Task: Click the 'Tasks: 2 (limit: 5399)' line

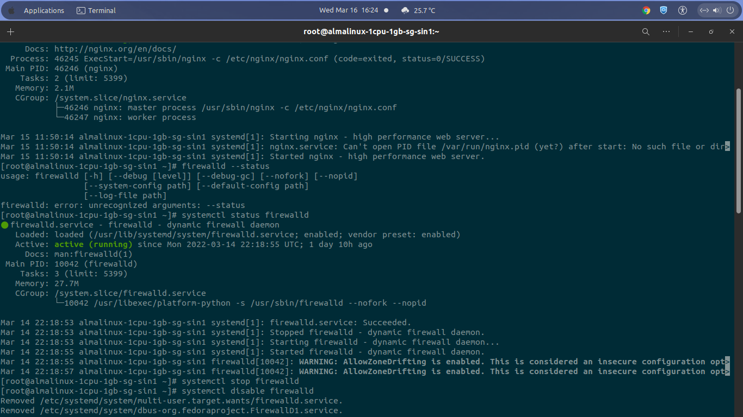Action: (74, 78)
